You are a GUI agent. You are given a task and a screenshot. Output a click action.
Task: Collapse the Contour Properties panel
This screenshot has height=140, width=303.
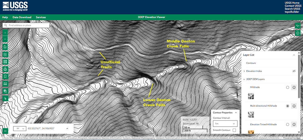[x=236, y=112]
